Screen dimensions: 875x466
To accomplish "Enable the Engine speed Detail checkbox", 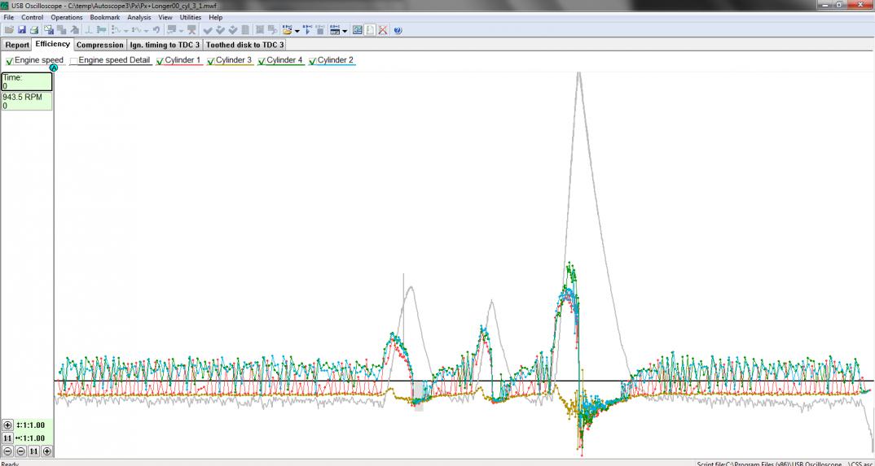I will 74,61.
